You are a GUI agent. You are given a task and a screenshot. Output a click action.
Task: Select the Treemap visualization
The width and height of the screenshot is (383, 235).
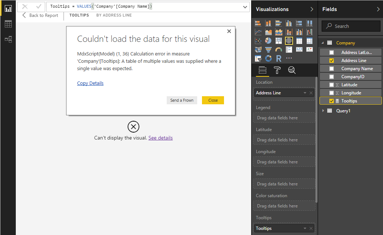point(279,41)
